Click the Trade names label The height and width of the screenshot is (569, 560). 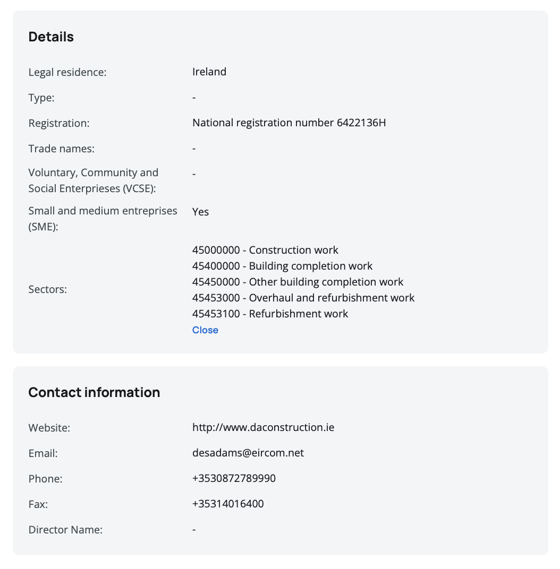[61, 149]
